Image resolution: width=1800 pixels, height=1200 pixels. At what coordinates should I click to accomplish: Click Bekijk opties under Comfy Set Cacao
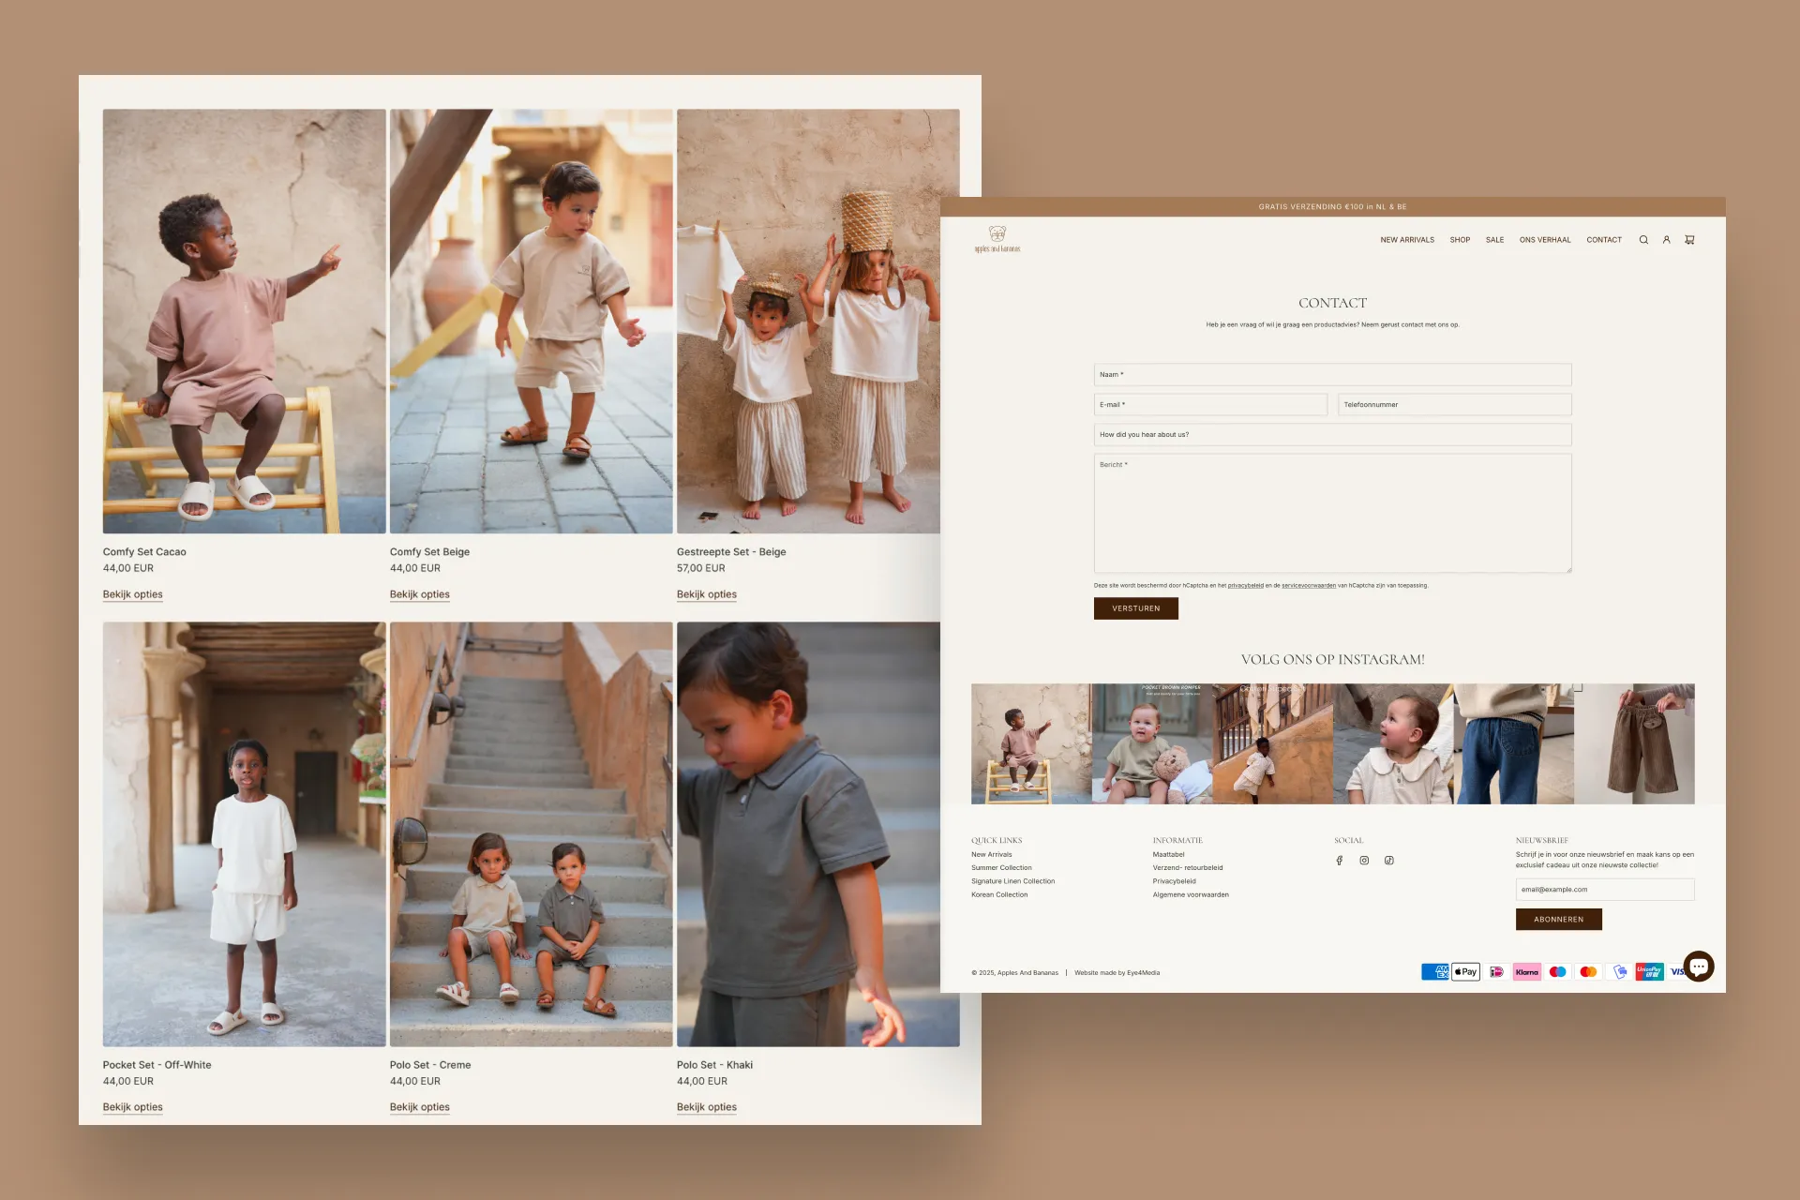(133, 594)
